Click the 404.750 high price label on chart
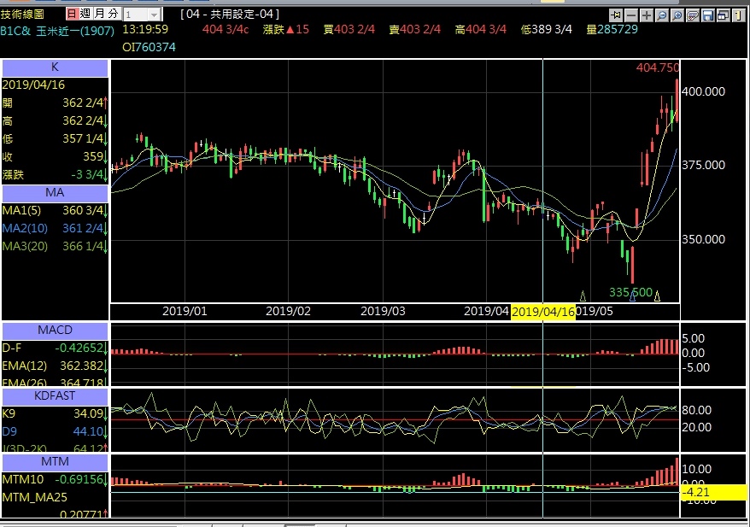 click(x=657, y=68)
